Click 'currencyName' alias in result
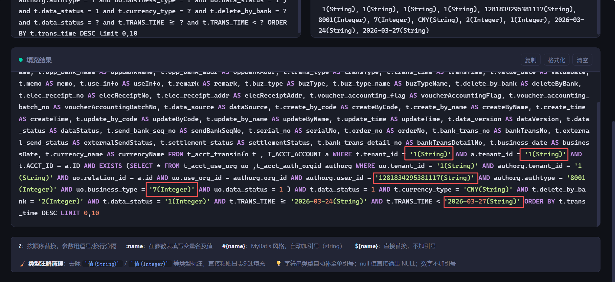The height and width of the screenshot is (282, 615). tap(141, 154)
